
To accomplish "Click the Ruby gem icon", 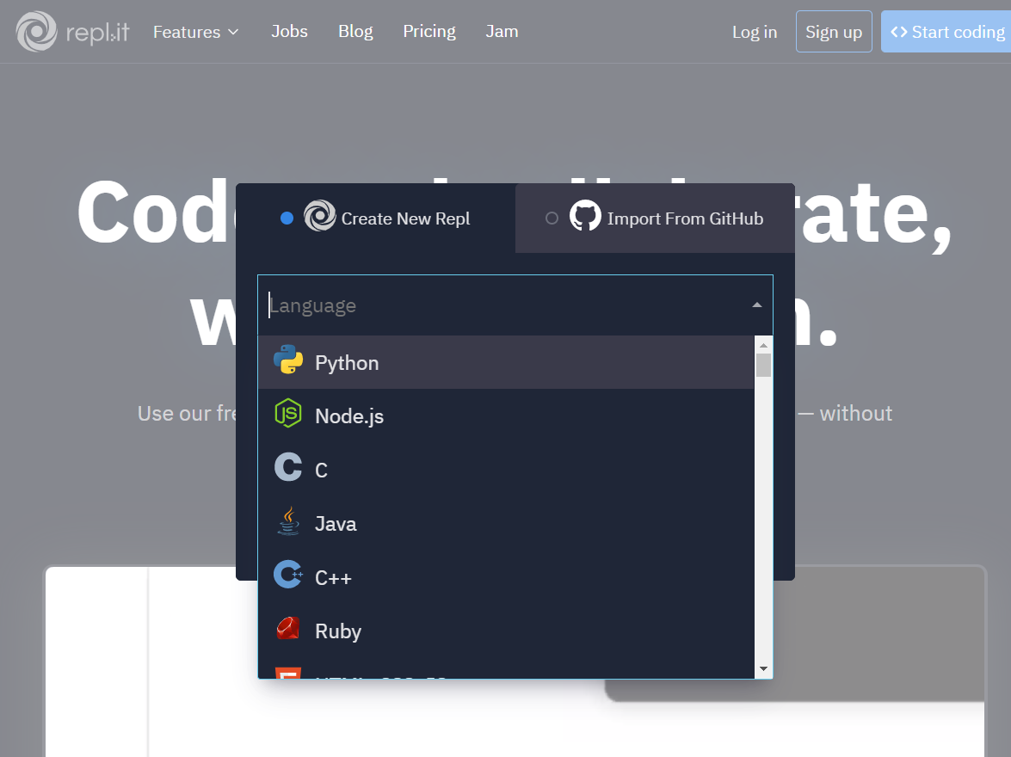I will [288, 628].
